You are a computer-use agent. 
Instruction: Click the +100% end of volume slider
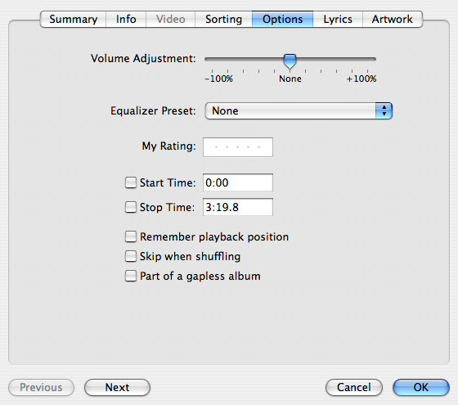367,59
